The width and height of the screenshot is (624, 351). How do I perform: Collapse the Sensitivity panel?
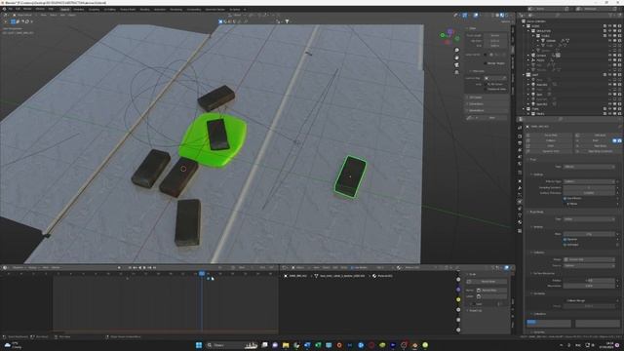pos(539,293)
